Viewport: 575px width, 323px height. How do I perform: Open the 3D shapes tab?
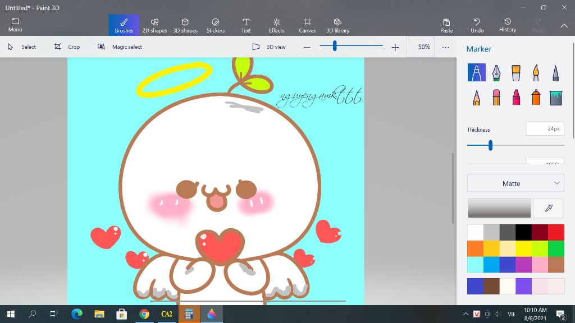(185, 25)
